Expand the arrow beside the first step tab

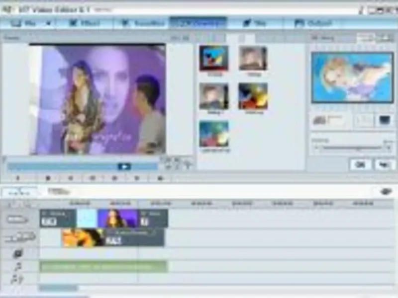tap(48, 23)
